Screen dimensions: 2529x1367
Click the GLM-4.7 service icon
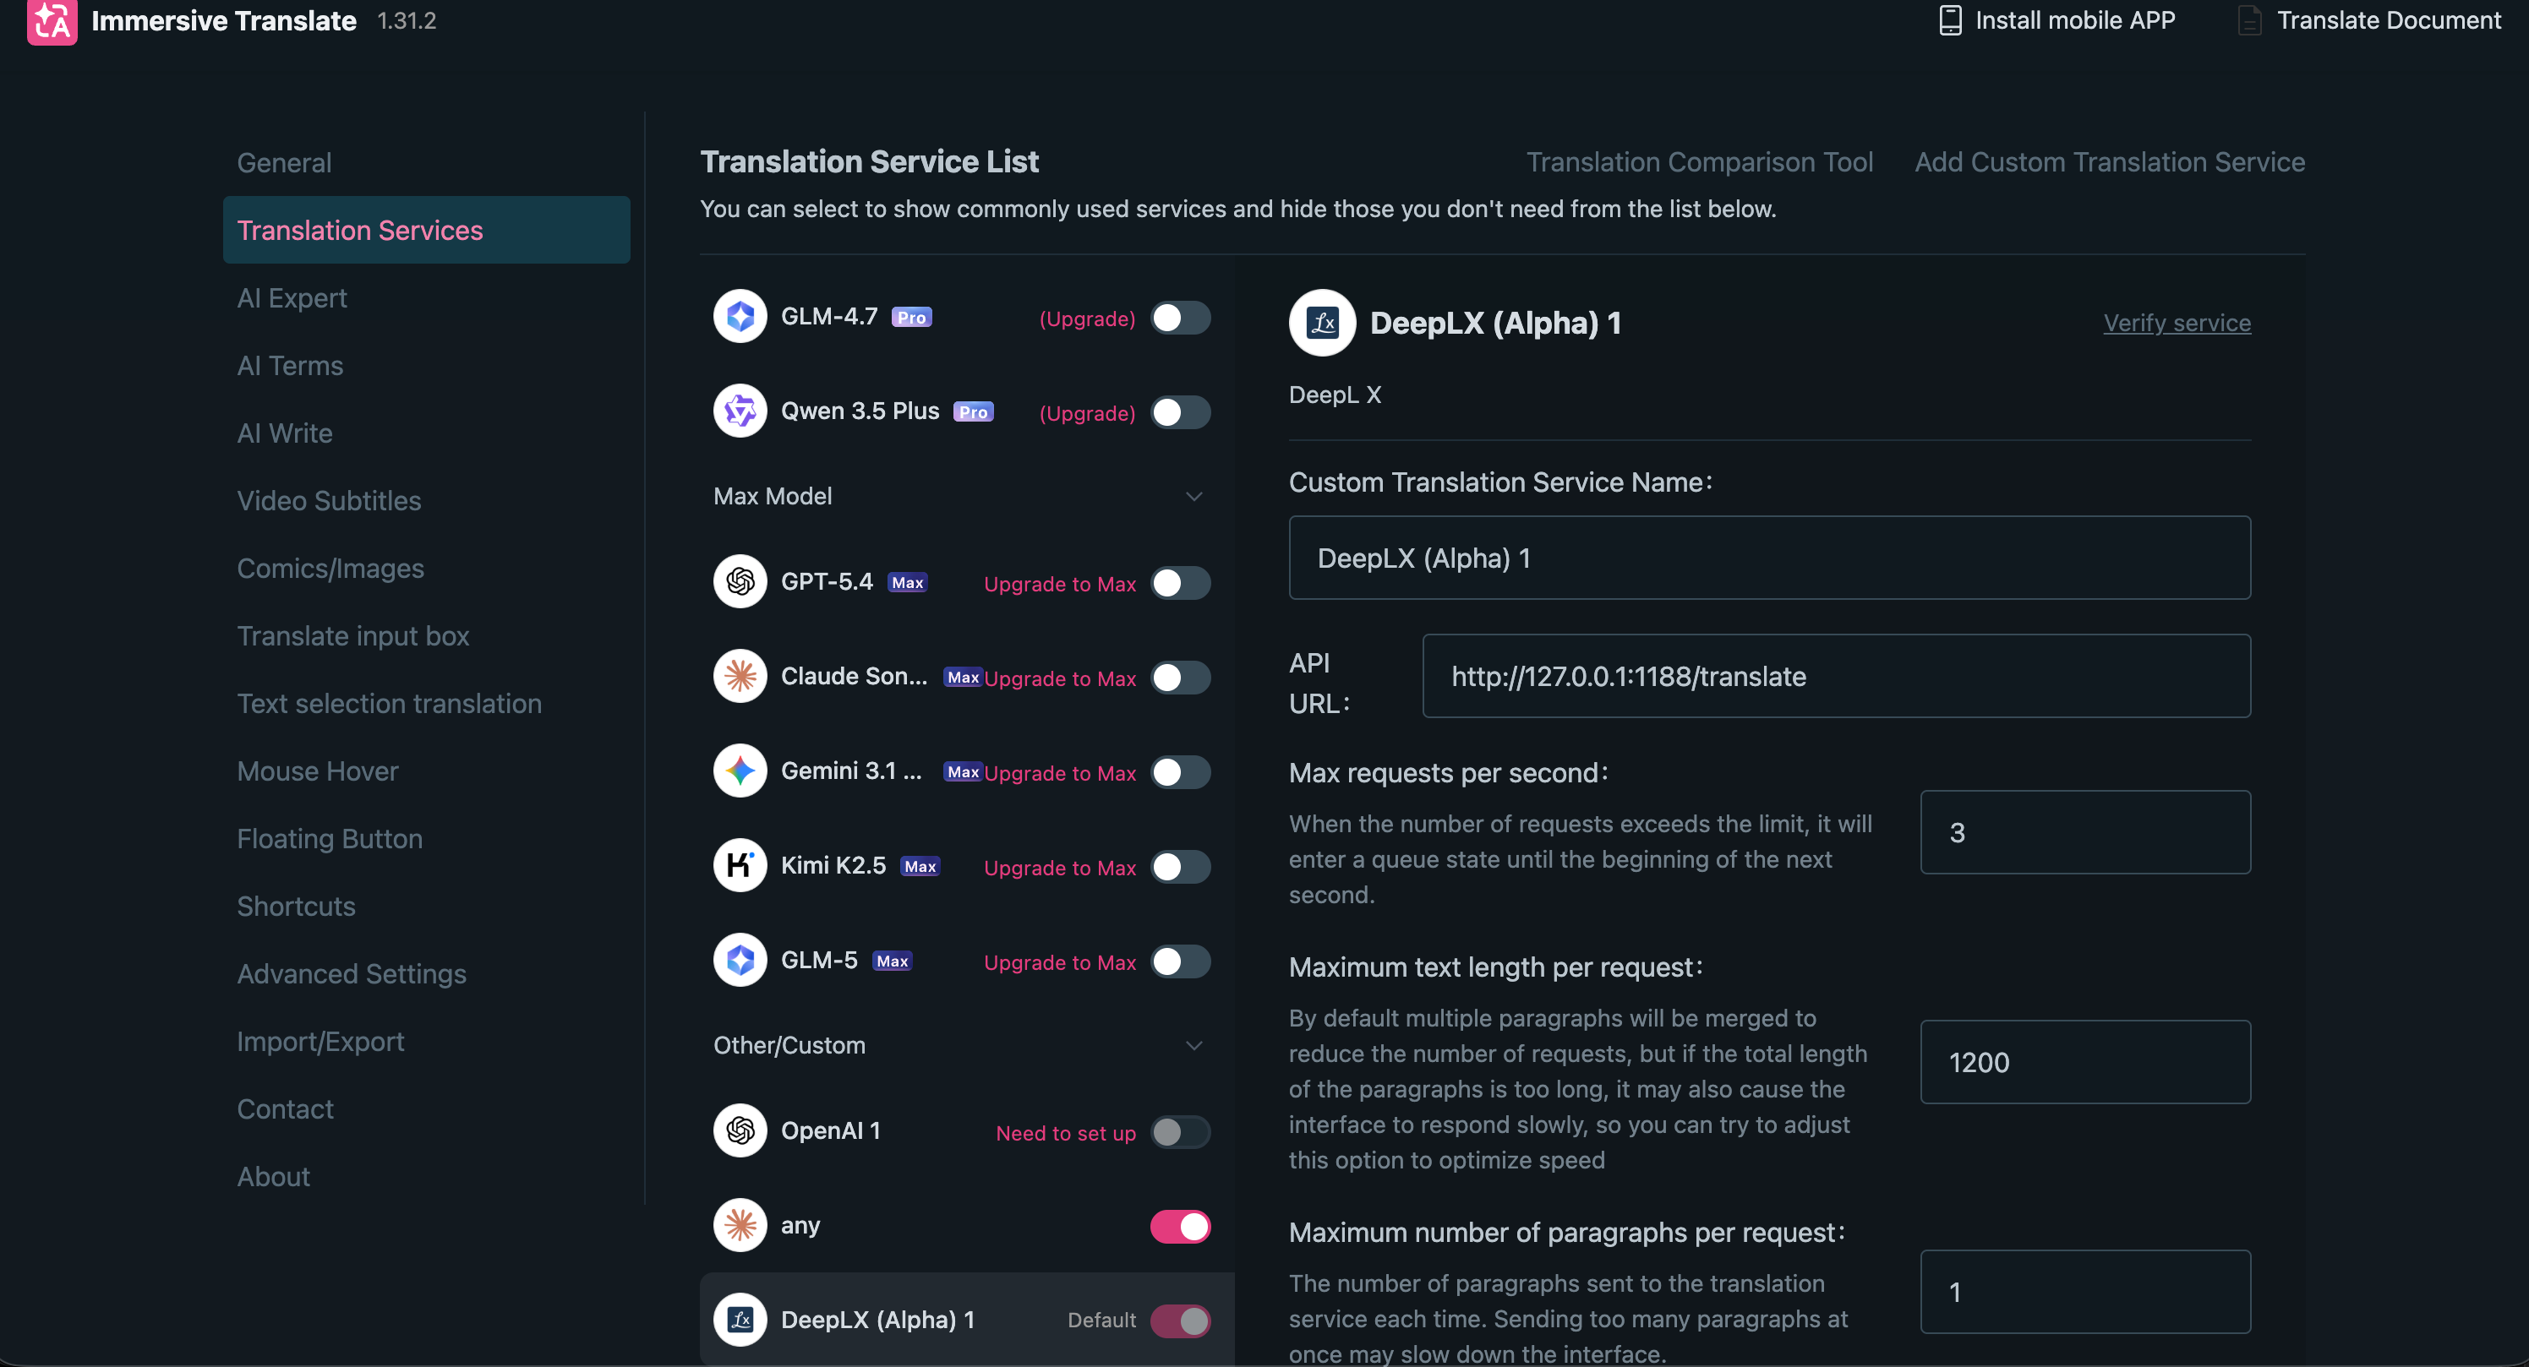pyautogui.click(x=740, y=317)
